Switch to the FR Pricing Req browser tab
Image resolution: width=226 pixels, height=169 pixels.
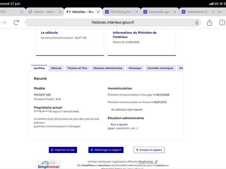point(121,12)
